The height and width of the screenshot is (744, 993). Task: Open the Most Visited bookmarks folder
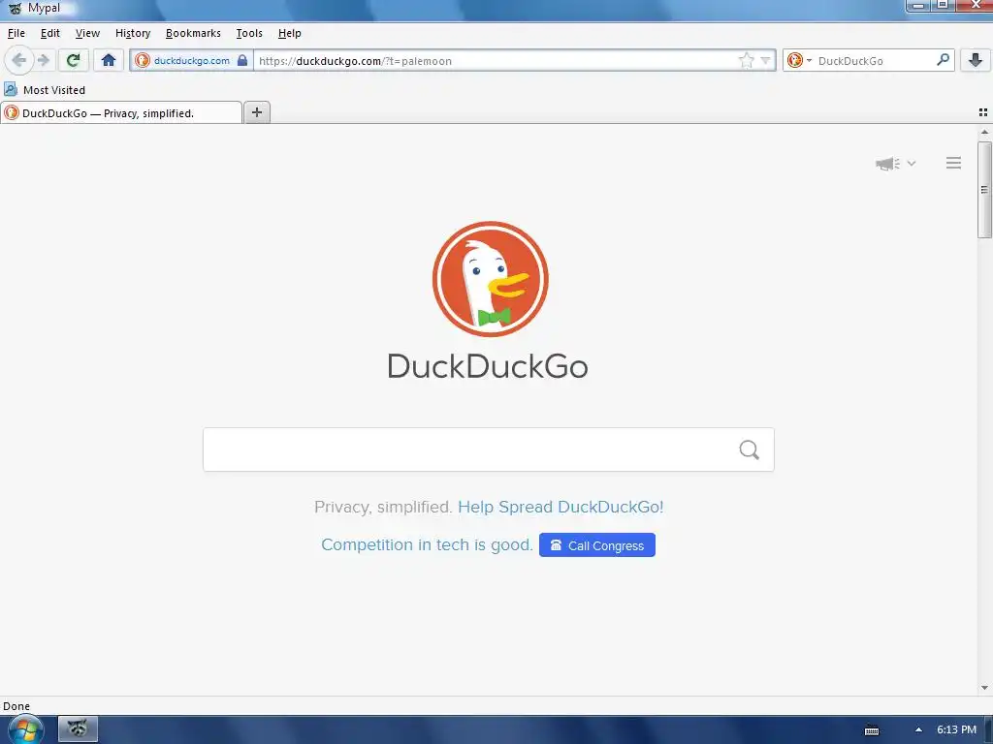pyautogui.click(x=45, y=90)
